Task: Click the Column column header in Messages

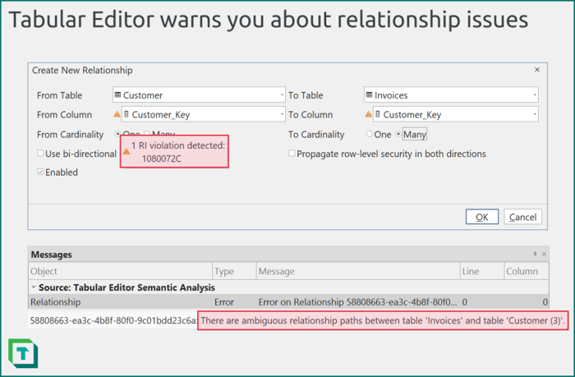Action: pos(527,271)
